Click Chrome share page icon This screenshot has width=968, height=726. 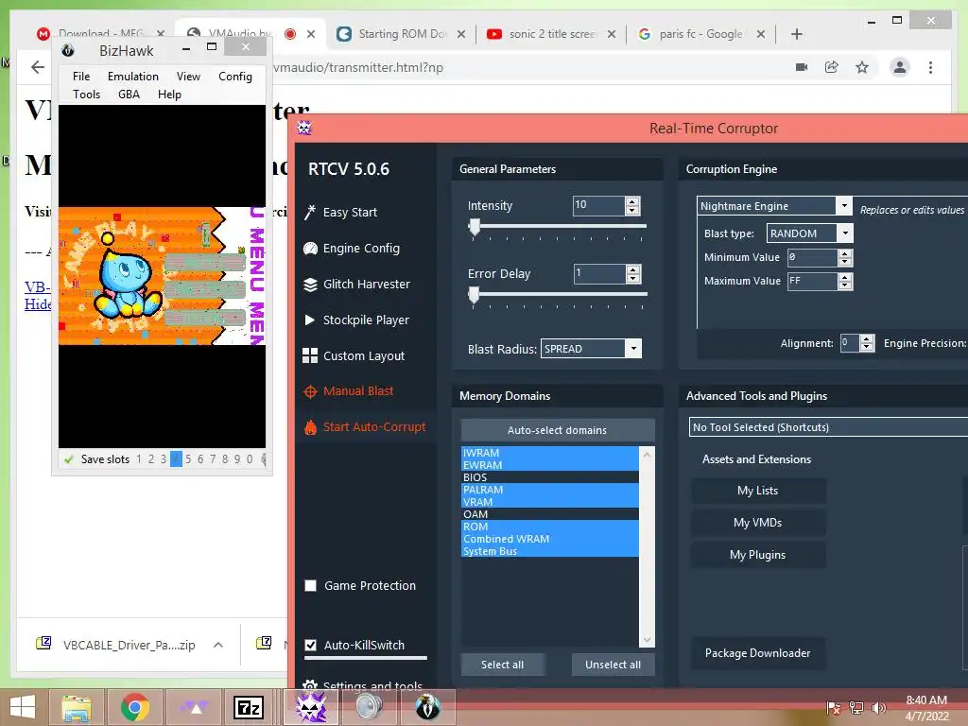tap(832, 67)
